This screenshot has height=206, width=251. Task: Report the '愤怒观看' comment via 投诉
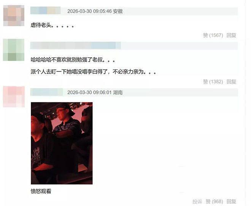point(197,201)
